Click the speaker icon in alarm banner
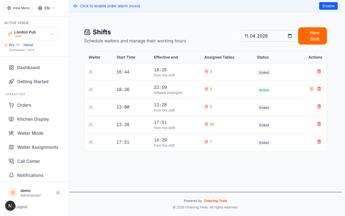 click(75, 6)
